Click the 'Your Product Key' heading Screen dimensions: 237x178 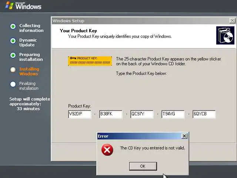click(x=78, y=31)
